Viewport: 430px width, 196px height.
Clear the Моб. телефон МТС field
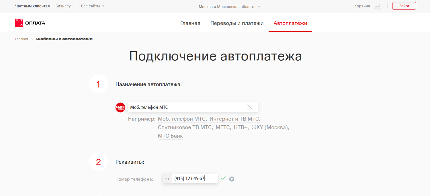250,107
